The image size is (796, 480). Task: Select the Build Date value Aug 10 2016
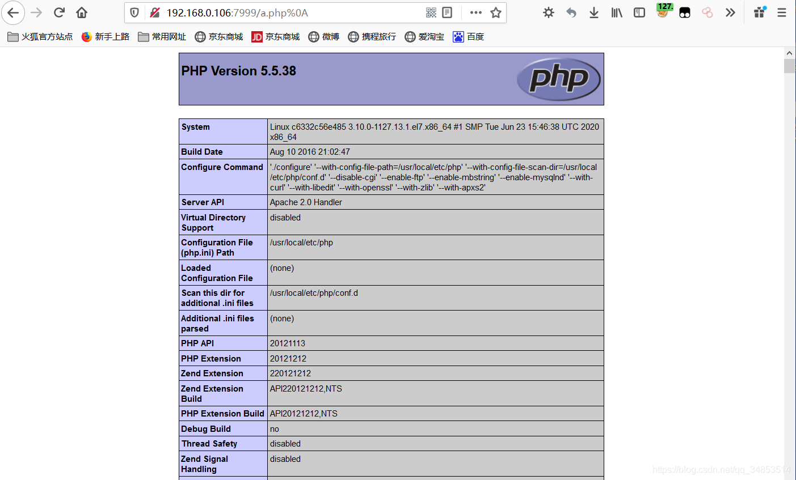pyautogui.click(x=310, y=152)
